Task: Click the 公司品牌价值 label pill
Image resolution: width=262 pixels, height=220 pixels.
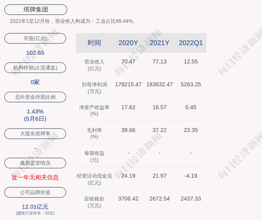Action: (x=35, y=192)
